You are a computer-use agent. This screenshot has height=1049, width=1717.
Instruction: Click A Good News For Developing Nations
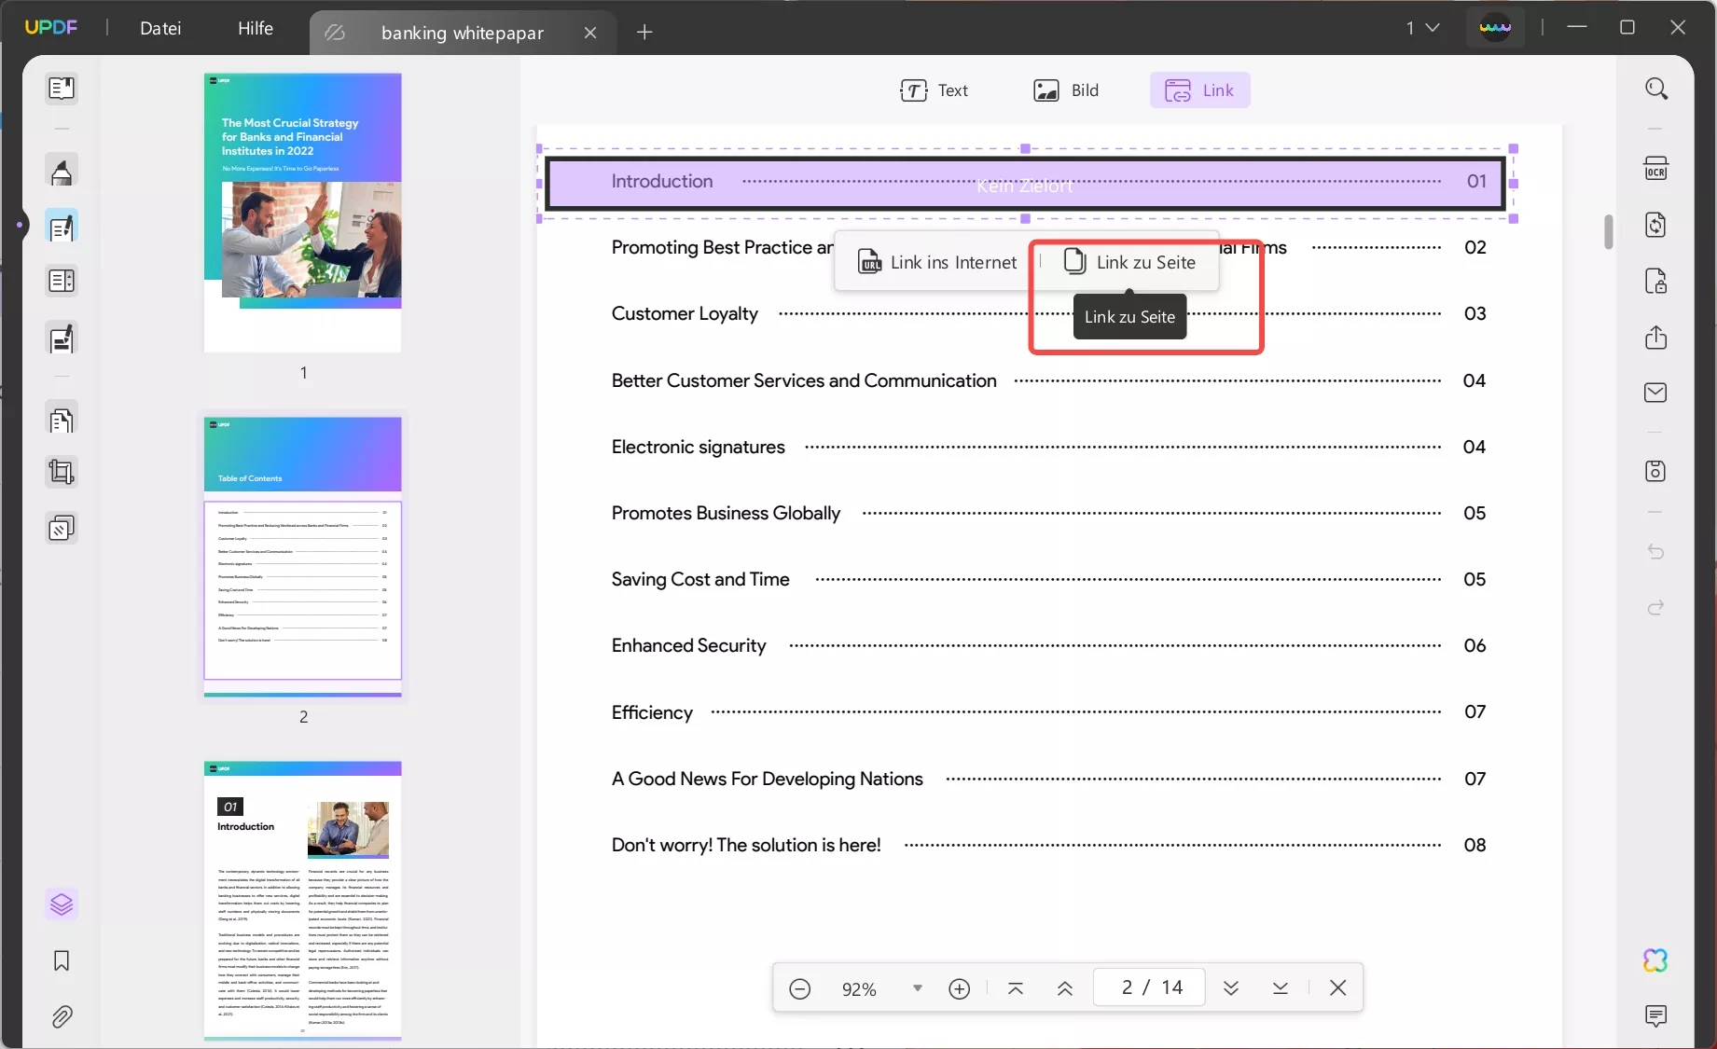[767, 779]
